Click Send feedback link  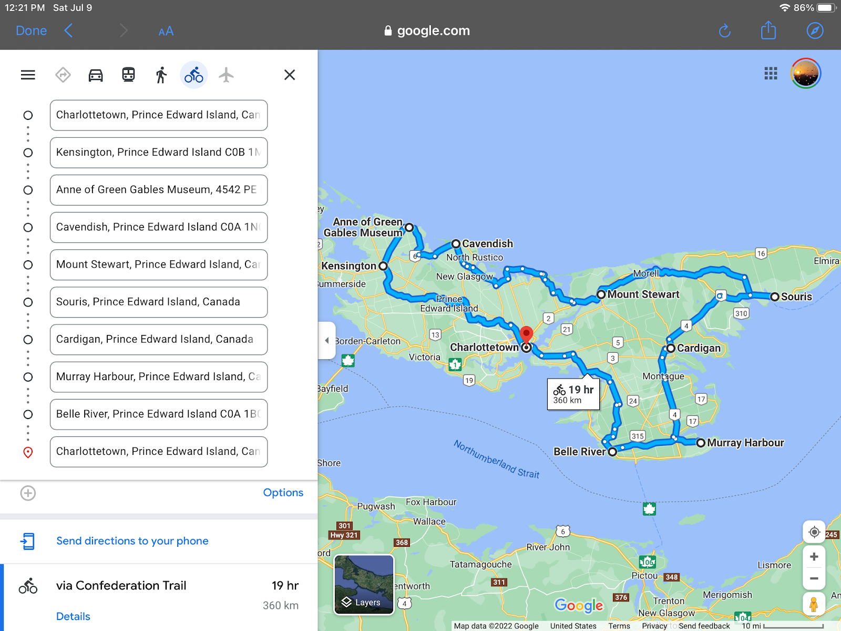pyautogui.click(x=704, y=626)
